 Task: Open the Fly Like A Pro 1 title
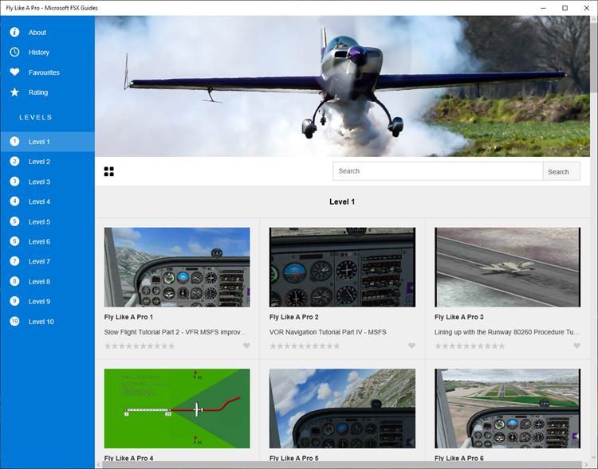[x=128, y=317]
